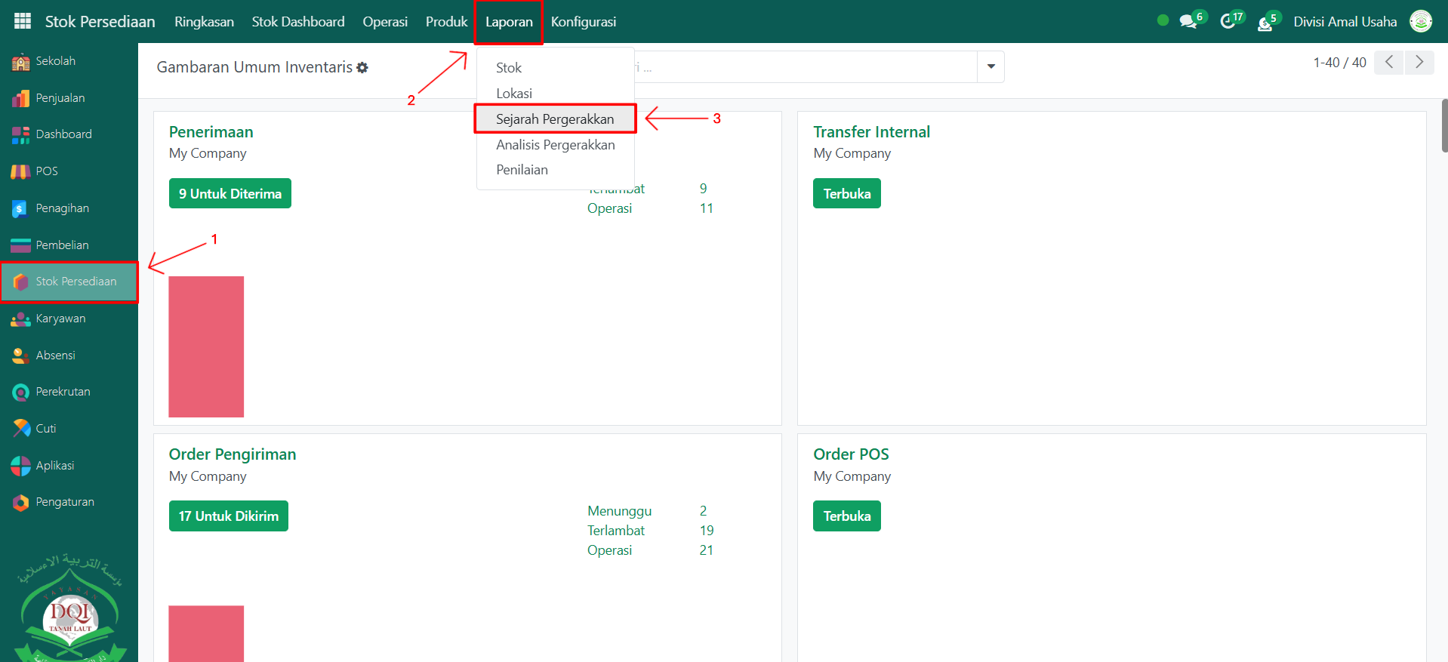Click Terbuka button under Transfer Internal
The image size is (1448, 662).
[x=846, y=194]
